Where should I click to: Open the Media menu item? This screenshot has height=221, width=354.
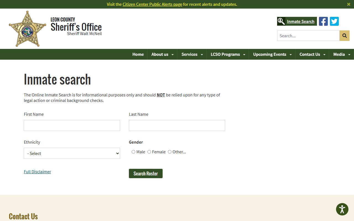[x=339, y=54]
